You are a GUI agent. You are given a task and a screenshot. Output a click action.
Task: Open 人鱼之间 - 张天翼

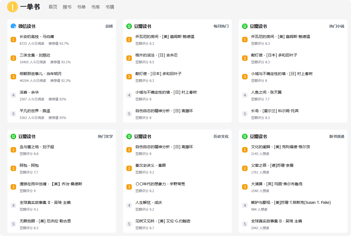click(266, 92)
